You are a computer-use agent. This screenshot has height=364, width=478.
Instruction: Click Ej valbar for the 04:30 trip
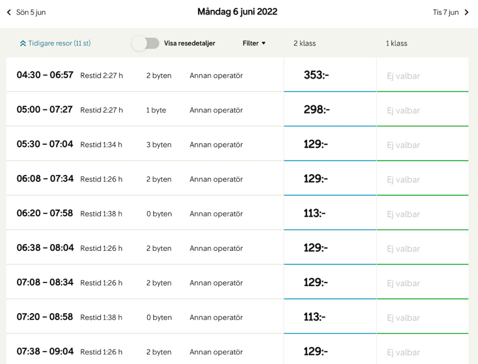pos(403,76)
